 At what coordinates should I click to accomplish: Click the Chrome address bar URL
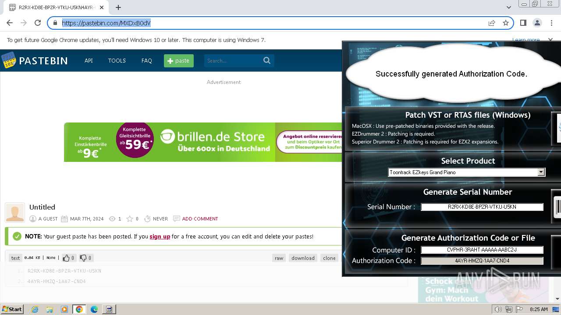coord(107,23)
